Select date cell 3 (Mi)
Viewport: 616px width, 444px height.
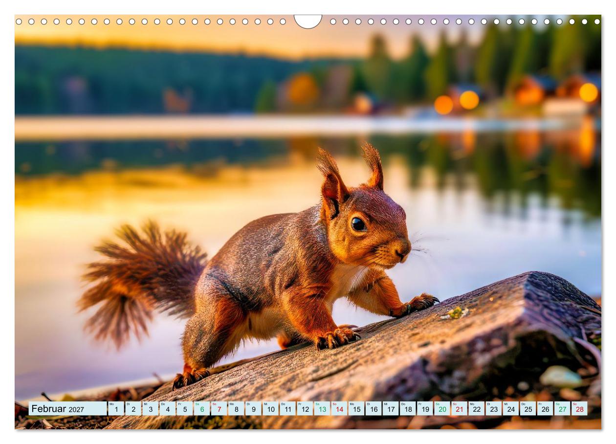150,409
